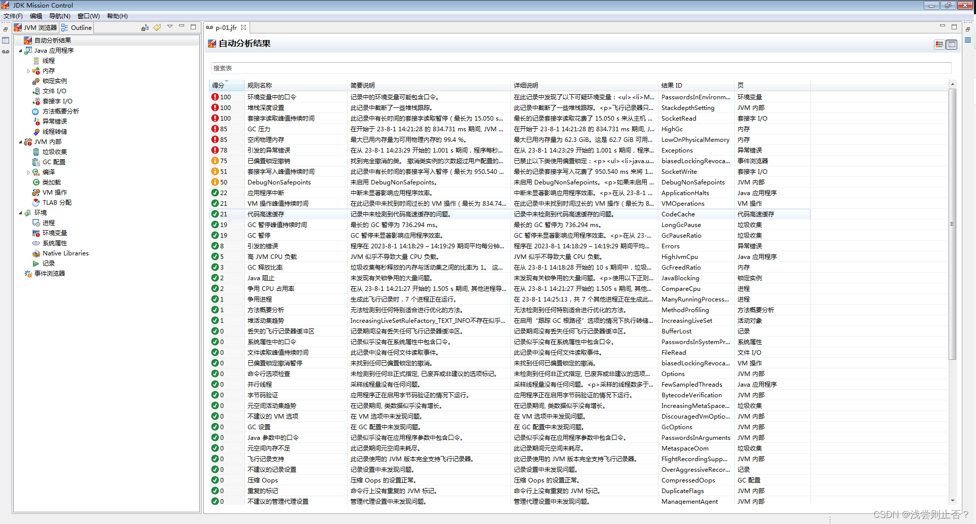Click the Link with Editor icon in JVM Browser toolbar
The image size is (976, 524).
click(x=145, y=27)
